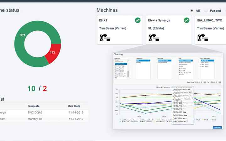Open the Date From calendar picker icon
Screen dimensions: 226x141
click(x=204, y=82)
